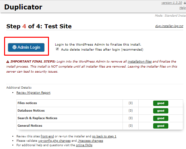Click the WordPress logo on Admin Login
Viewport: 186px width, 149px height.
(15, 47)
